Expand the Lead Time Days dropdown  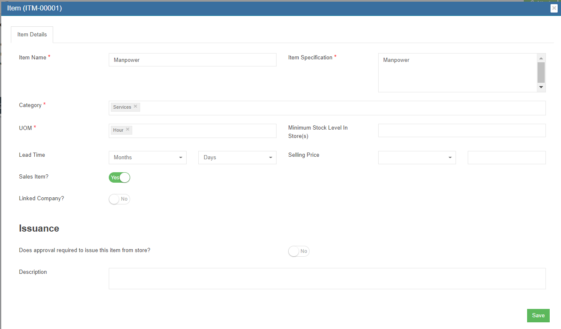tap(237, 158)
